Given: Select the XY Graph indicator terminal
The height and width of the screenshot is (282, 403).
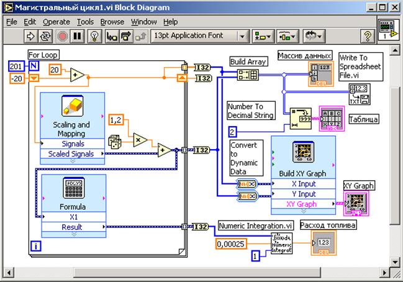Looking at the screenshot, I should tap(356, 203).
